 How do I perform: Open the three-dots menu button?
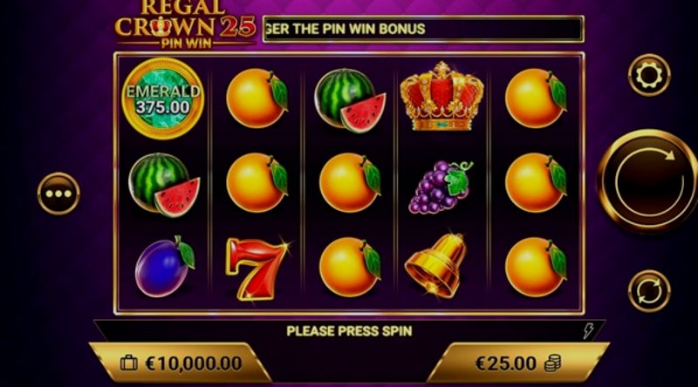58,193
